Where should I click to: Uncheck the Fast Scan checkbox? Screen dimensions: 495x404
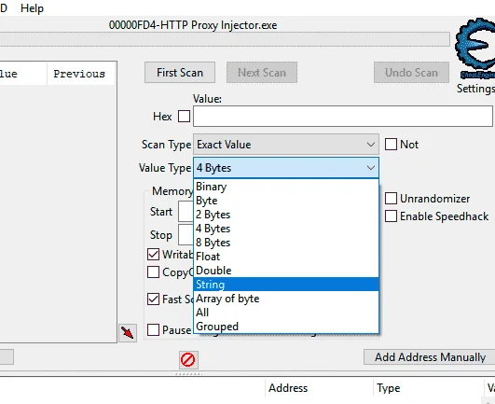click(154, 300)
